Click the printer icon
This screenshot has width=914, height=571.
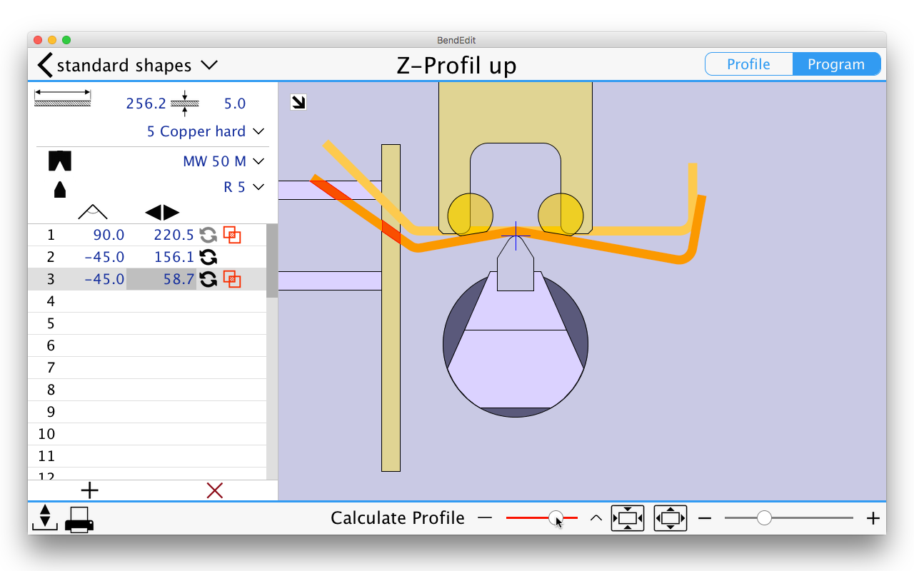[x=79, y=519]
